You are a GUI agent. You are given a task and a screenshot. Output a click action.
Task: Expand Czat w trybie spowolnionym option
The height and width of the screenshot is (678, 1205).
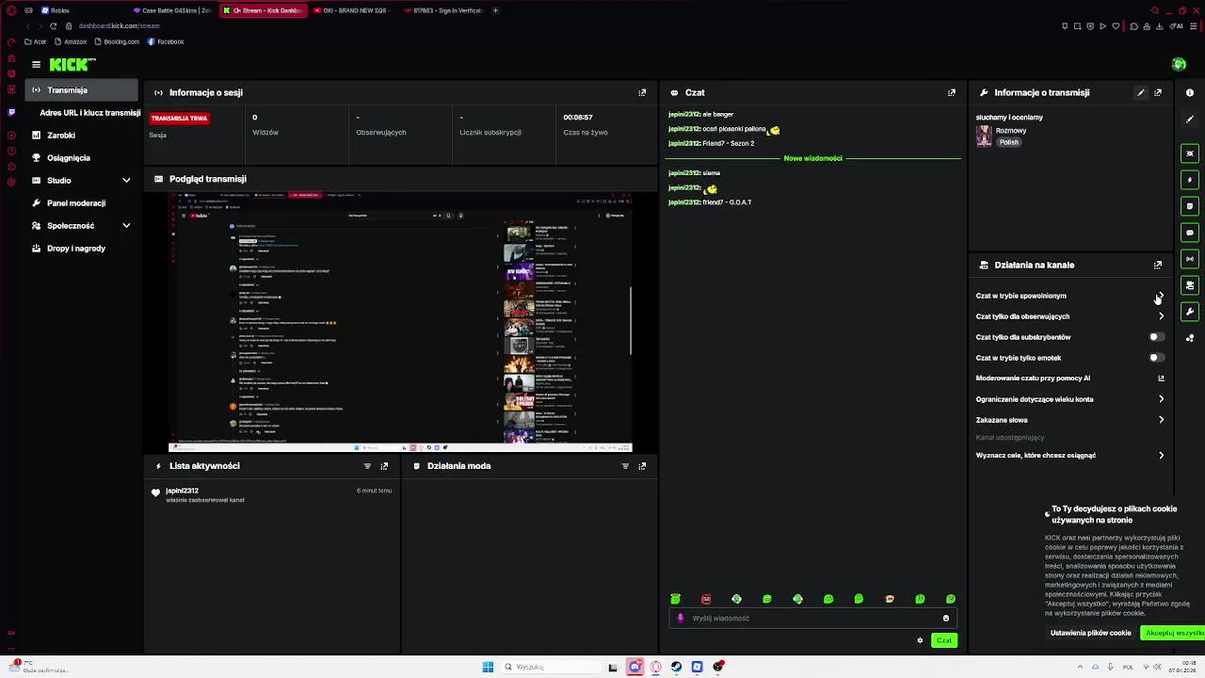(1161, 296)
